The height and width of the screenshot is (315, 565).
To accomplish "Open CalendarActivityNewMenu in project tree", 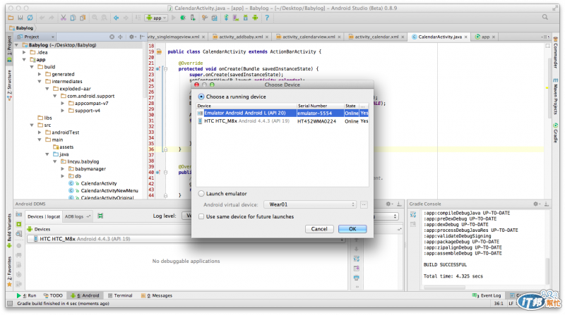I will click(109, 190).
